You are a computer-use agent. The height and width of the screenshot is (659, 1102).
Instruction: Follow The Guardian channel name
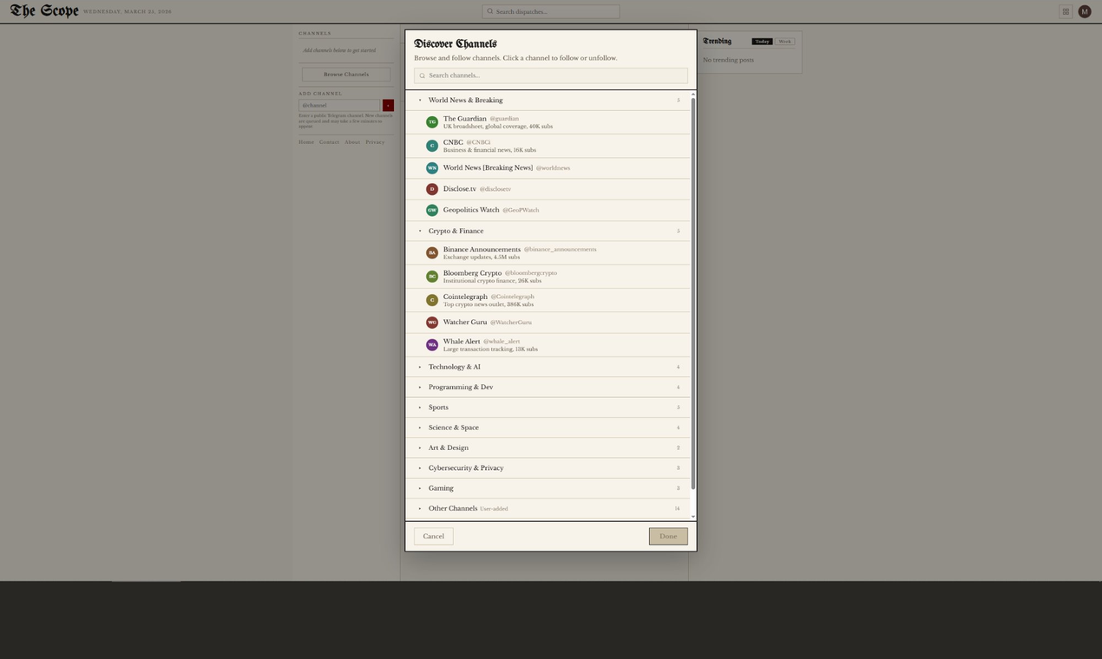(x=464, y=119)
